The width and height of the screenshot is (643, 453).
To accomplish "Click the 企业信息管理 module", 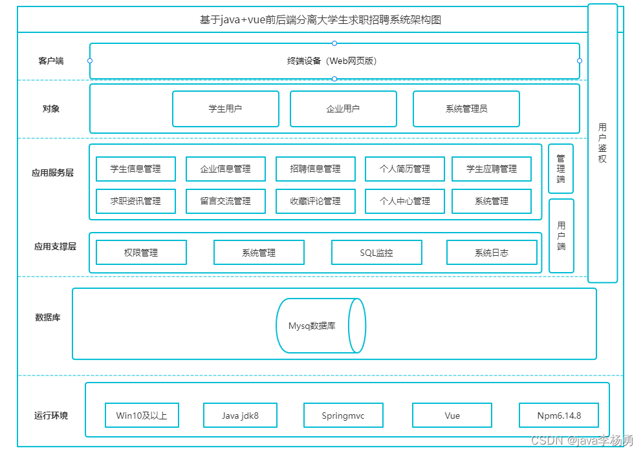I will (226, 169).
